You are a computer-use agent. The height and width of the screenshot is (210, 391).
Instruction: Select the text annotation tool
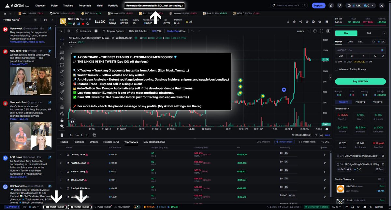62,77
